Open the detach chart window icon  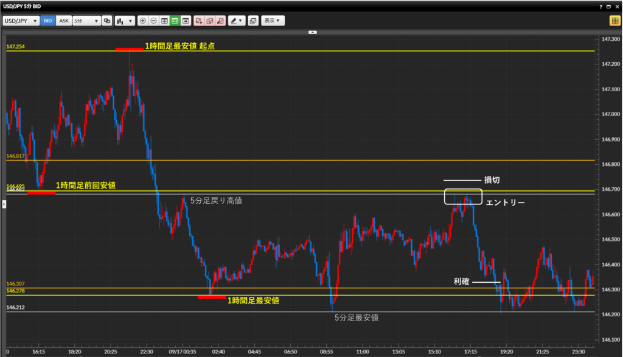(x=253, y=21)
